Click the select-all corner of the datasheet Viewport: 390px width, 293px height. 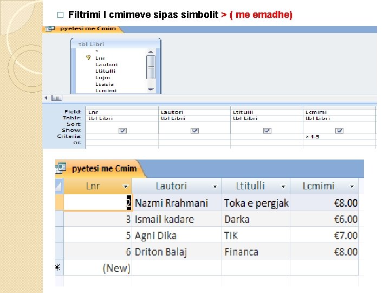(59, 186)
